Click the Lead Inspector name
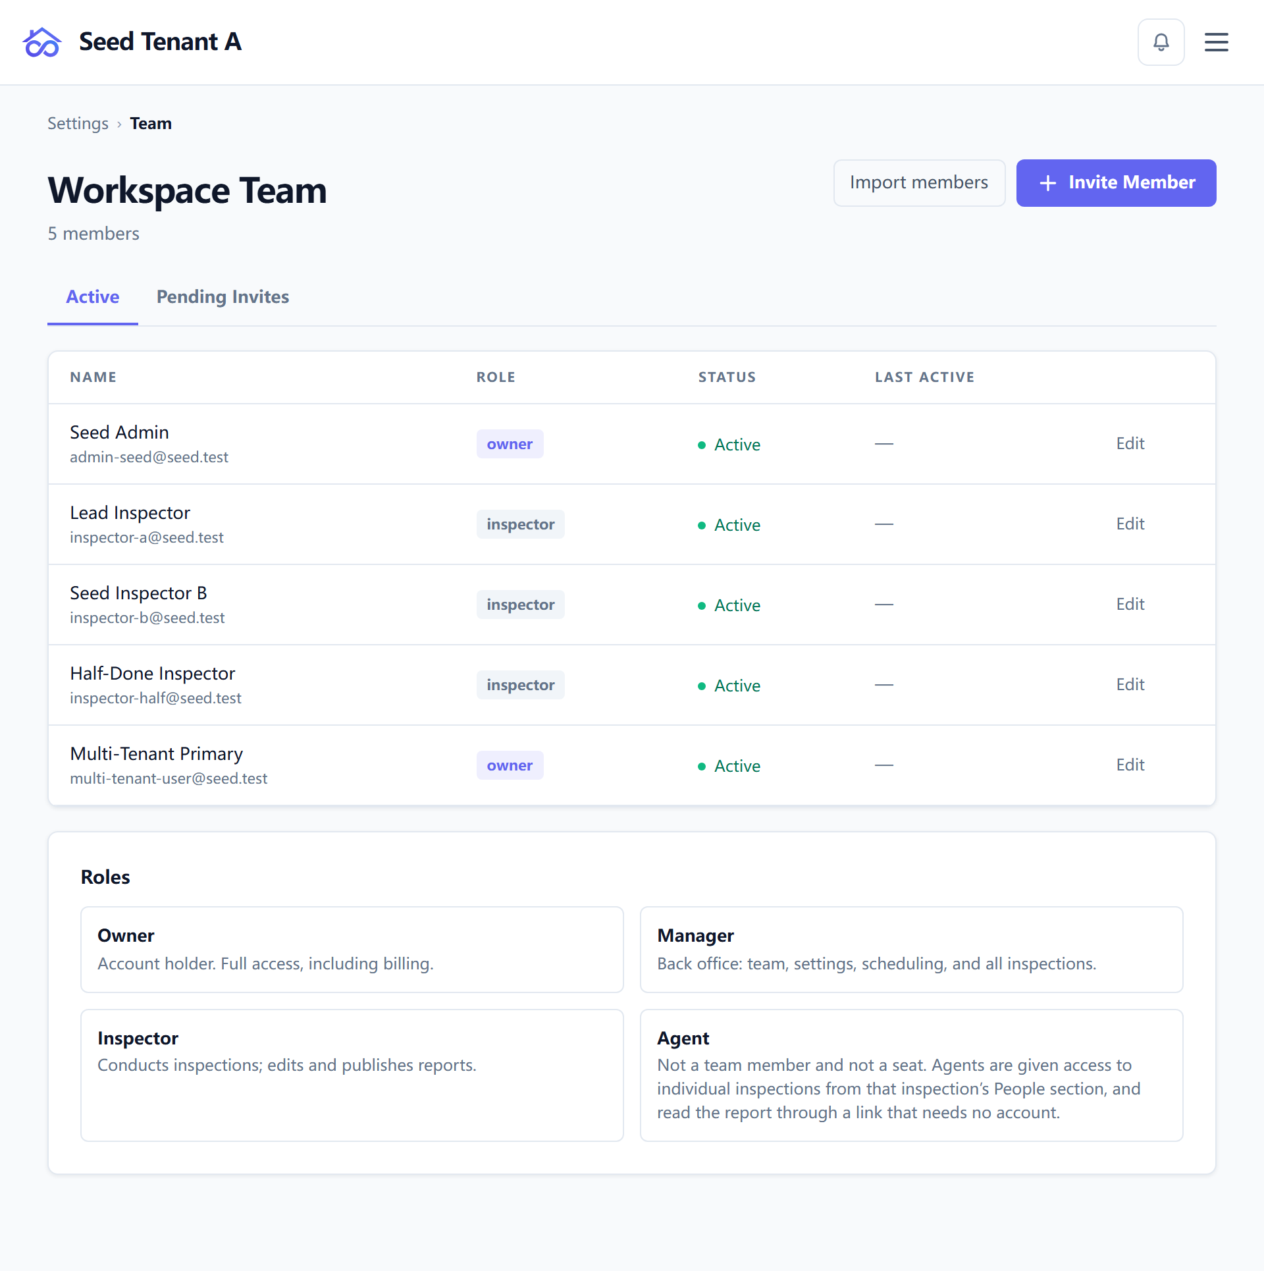The width and height of the screenshot is (1264, 1271). tap(130, 512)
